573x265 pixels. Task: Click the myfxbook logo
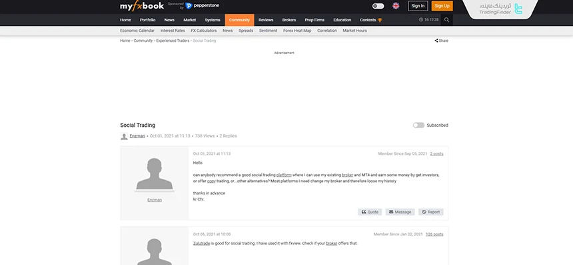click(x=142, y=6)
